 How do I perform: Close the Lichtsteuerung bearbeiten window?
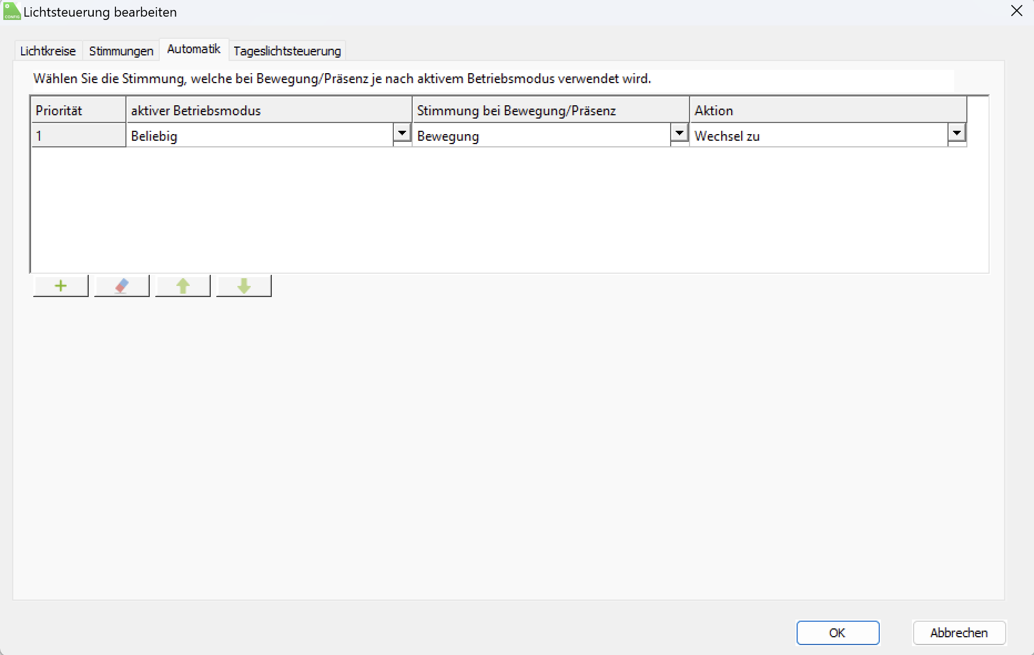point(1017,12)
